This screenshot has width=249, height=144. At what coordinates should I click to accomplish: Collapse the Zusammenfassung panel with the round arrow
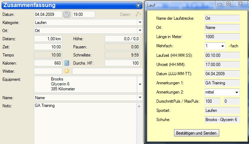pos(138,5)
